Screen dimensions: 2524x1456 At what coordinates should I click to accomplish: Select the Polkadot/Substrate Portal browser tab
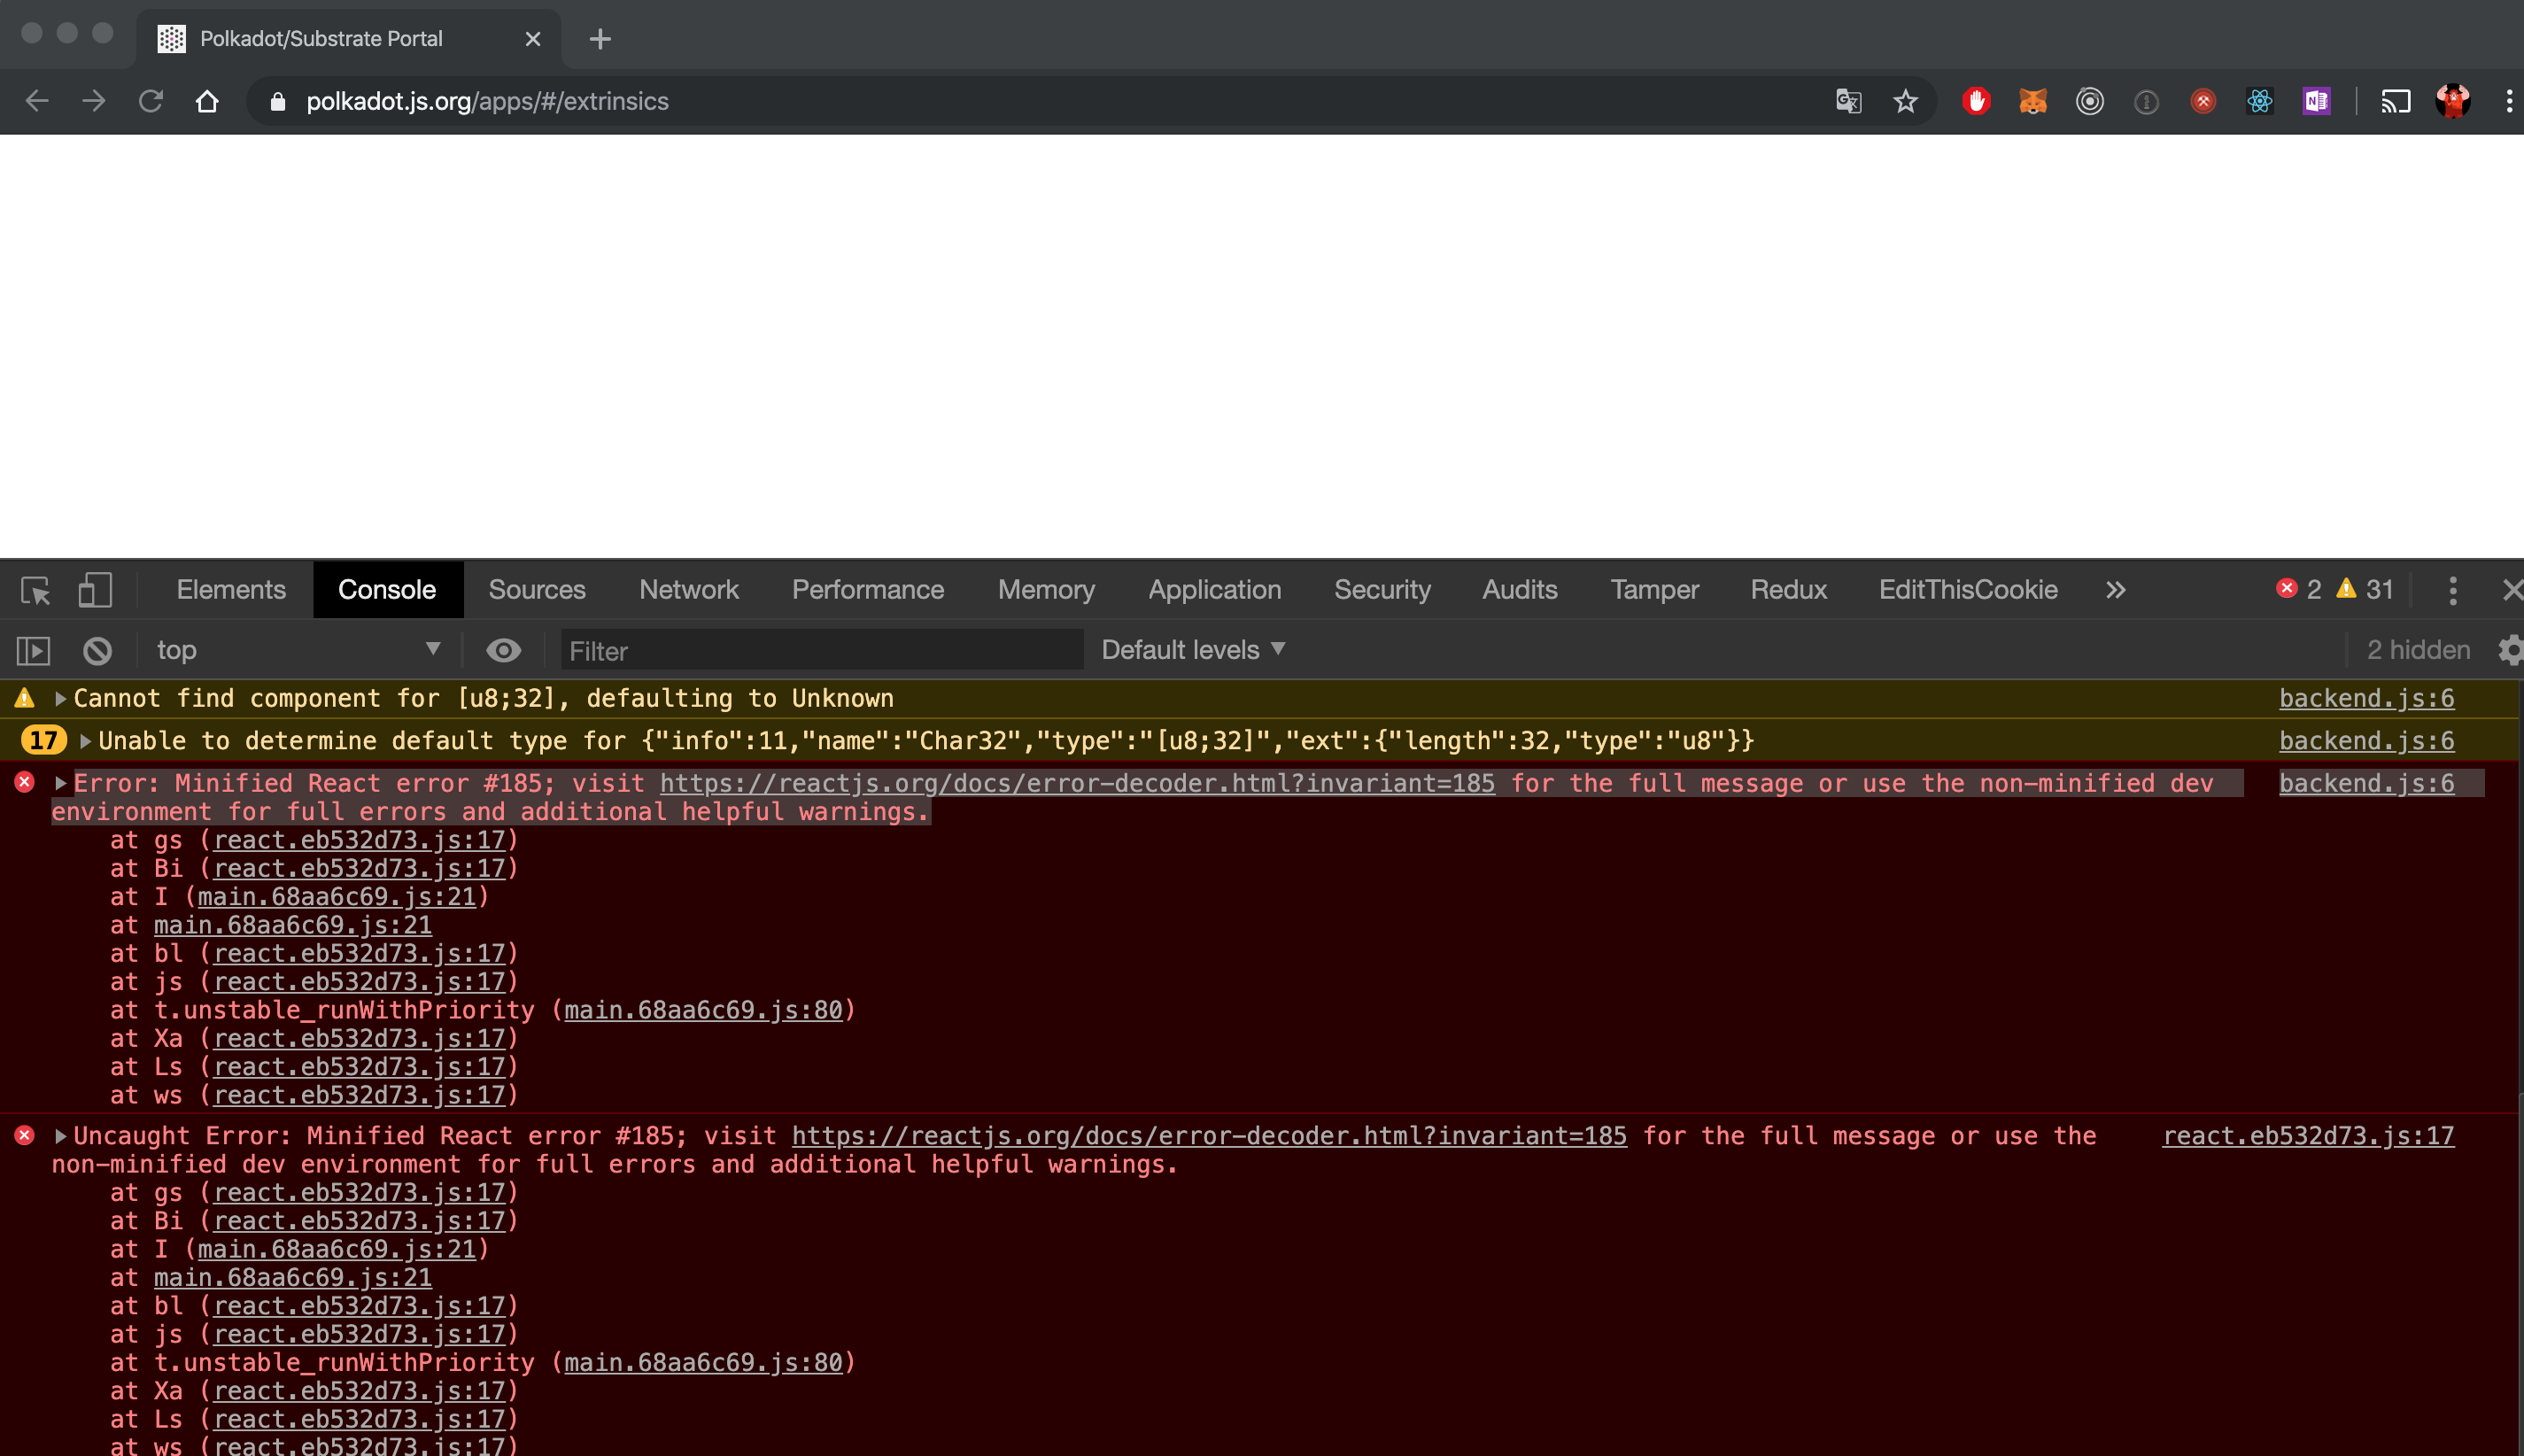point(347,39)
